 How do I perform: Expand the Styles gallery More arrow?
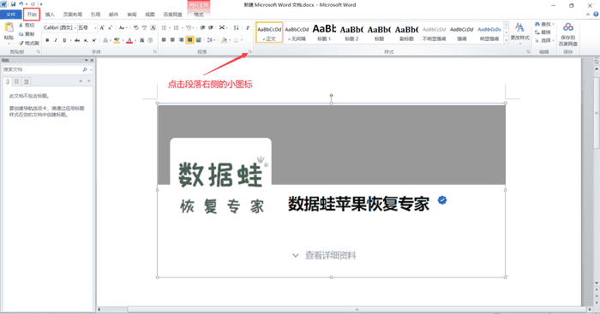(507, 39)
